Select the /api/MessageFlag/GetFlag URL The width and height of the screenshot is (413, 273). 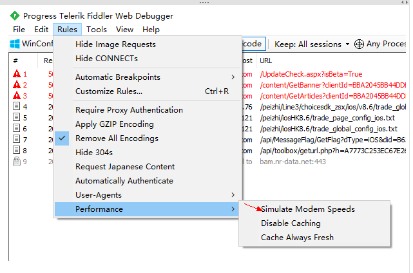point(333,140)
